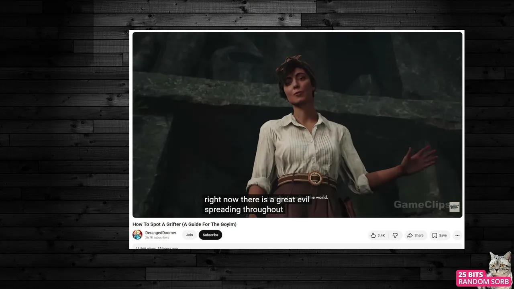This screenshot has width=514, height=289.
Task: Share the video via Share button
Action: 415,235
